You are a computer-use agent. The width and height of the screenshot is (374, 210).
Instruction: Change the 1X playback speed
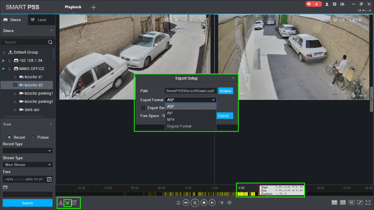pos(221,203)
